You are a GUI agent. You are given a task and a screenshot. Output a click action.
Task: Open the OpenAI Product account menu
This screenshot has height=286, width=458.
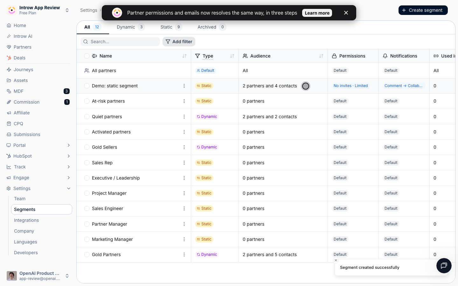coord(38,276)
